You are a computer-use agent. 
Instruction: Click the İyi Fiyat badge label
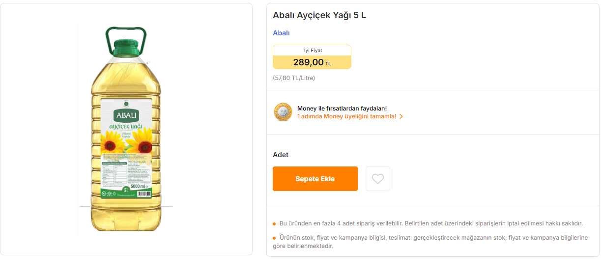coord(313,50)
